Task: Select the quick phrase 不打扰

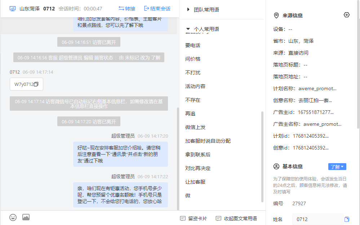Action: pyautogui.click(x=193, y=73)
